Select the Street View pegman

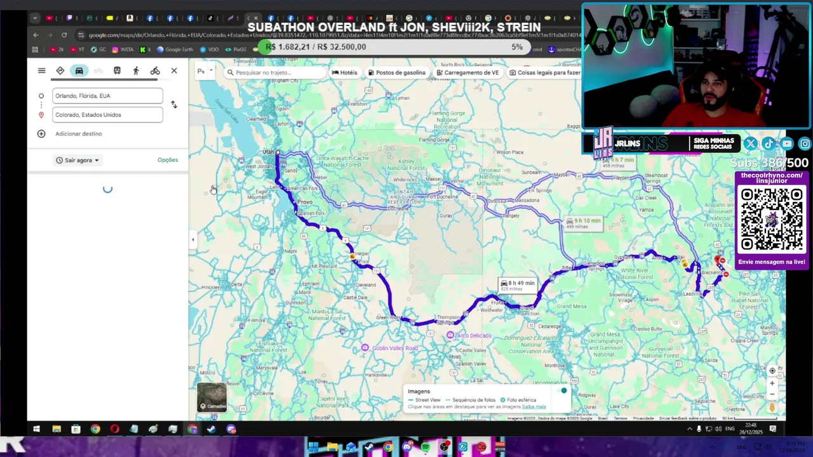pos(772,407)
